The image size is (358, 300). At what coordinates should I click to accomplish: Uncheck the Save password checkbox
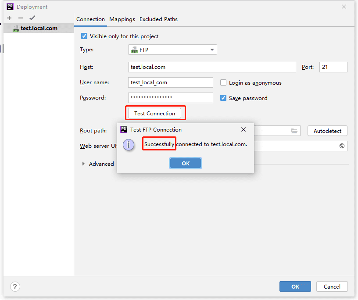click(223, 98)
